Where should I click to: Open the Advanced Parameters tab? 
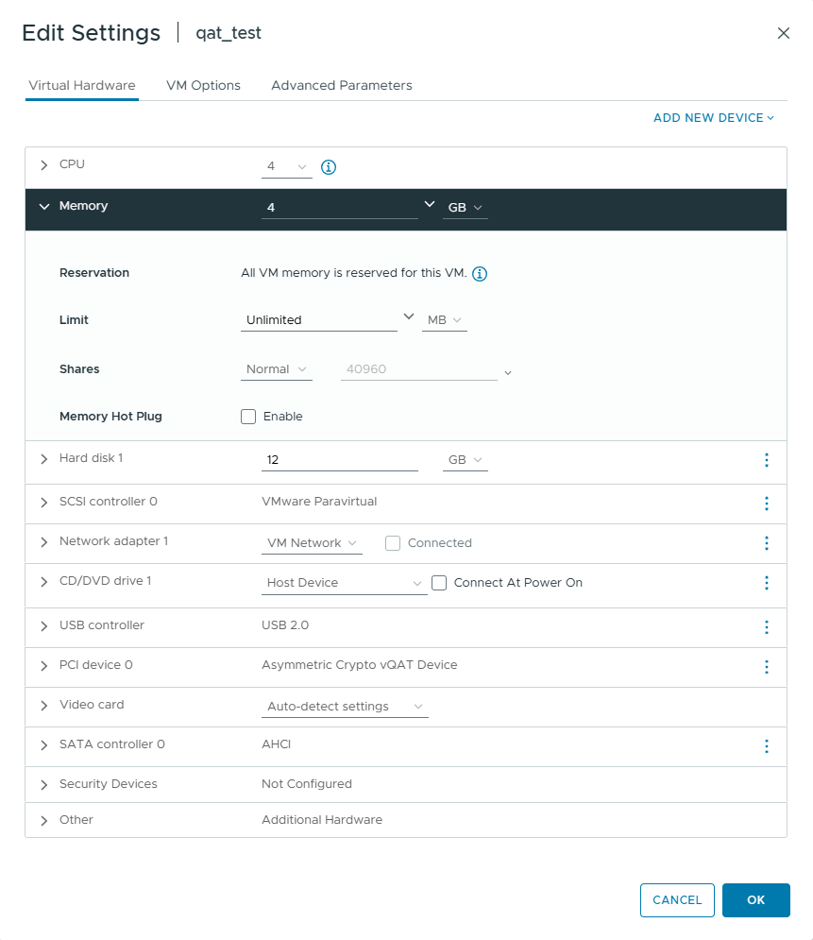tap(341, 85)
